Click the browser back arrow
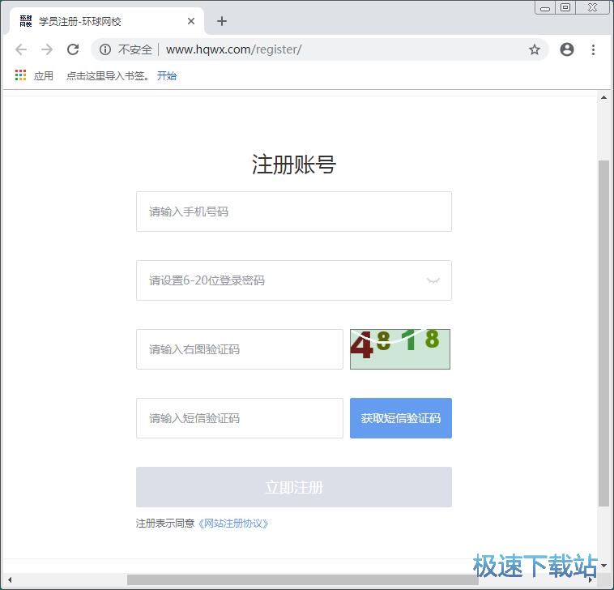This screenshot has height=590, width=614. click(21, 49)
